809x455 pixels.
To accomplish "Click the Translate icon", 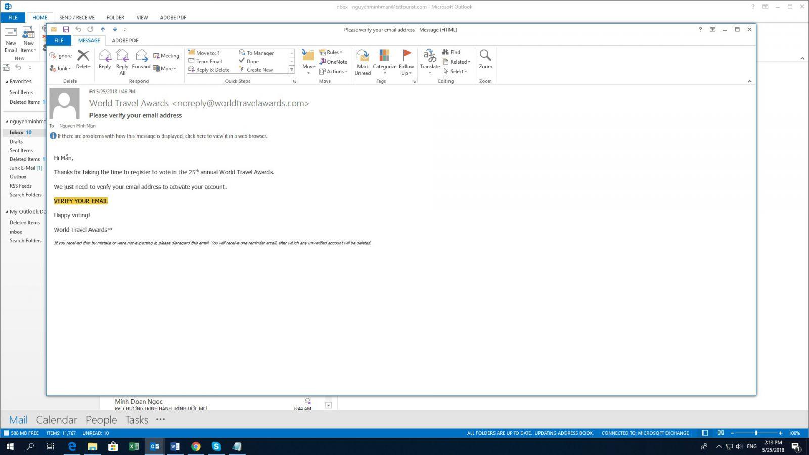I will click(x=430, y=60).
